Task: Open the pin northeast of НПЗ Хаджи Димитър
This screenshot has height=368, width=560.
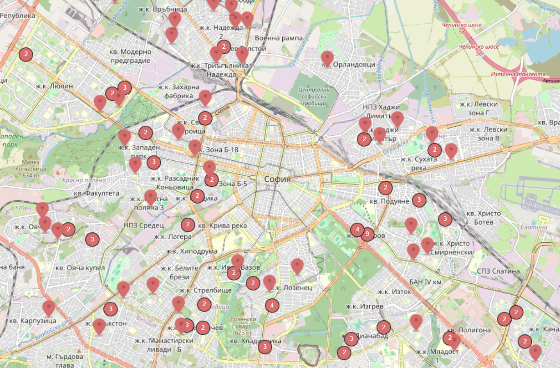Action: tap(397, 119)
